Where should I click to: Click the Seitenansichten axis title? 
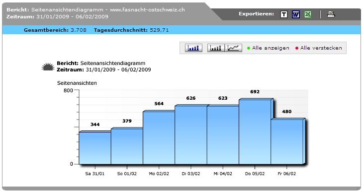pos(77,83)
